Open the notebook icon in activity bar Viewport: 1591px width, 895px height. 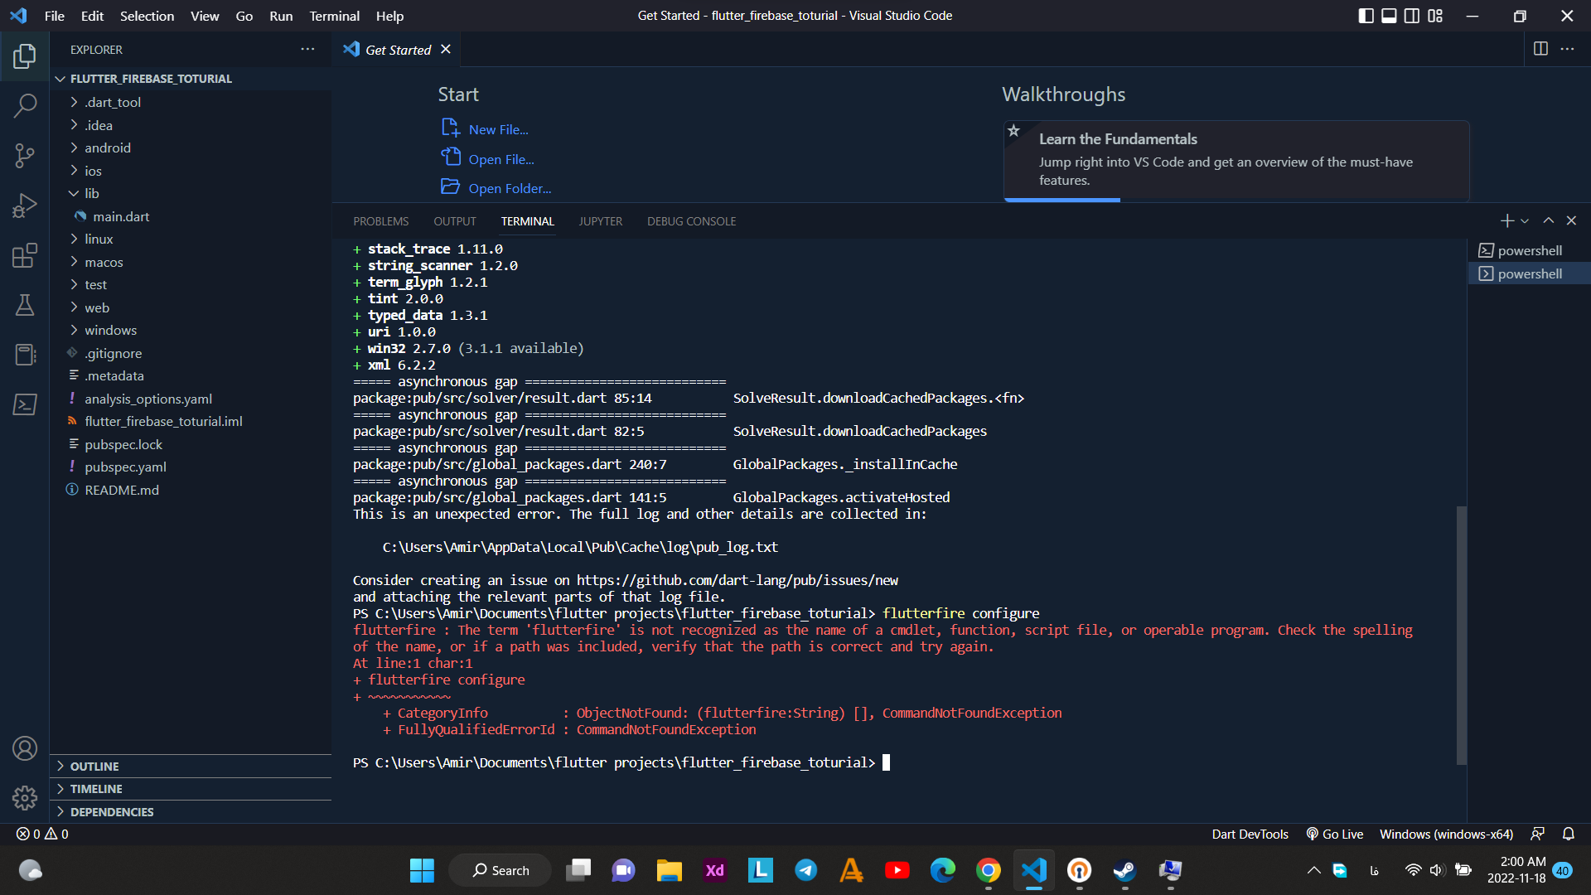(25, 355)
